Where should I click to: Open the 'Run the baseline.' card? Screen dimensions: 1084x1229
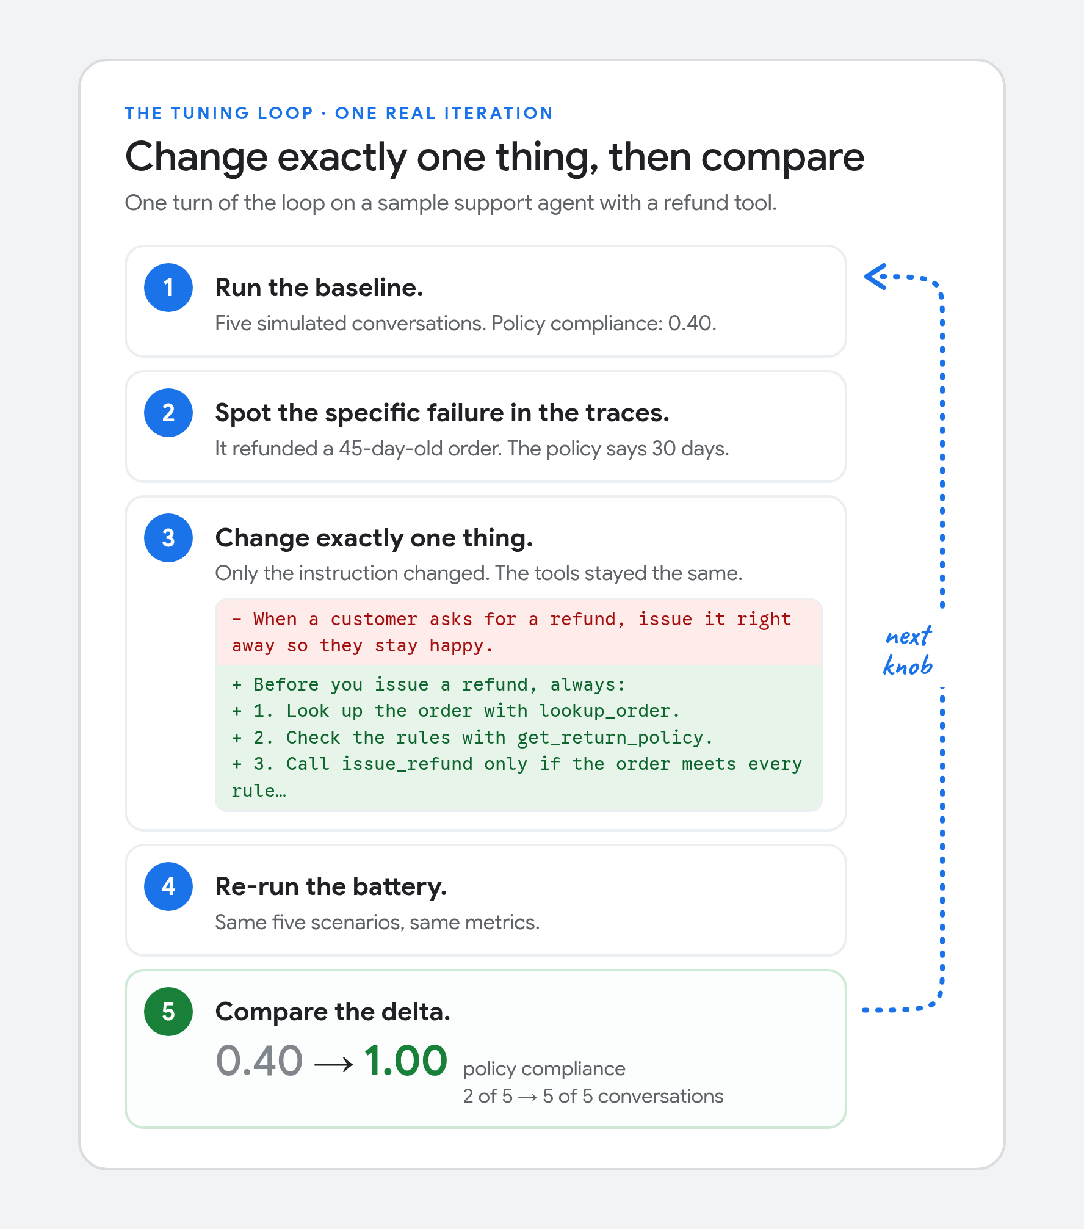485,302
